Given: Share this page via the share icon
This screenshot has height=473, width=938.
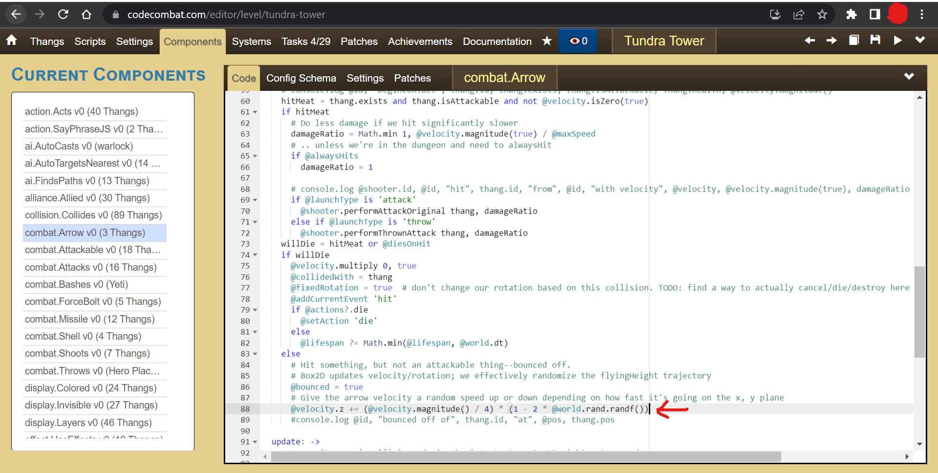Looking at the screenshot, I should point(799,14).
